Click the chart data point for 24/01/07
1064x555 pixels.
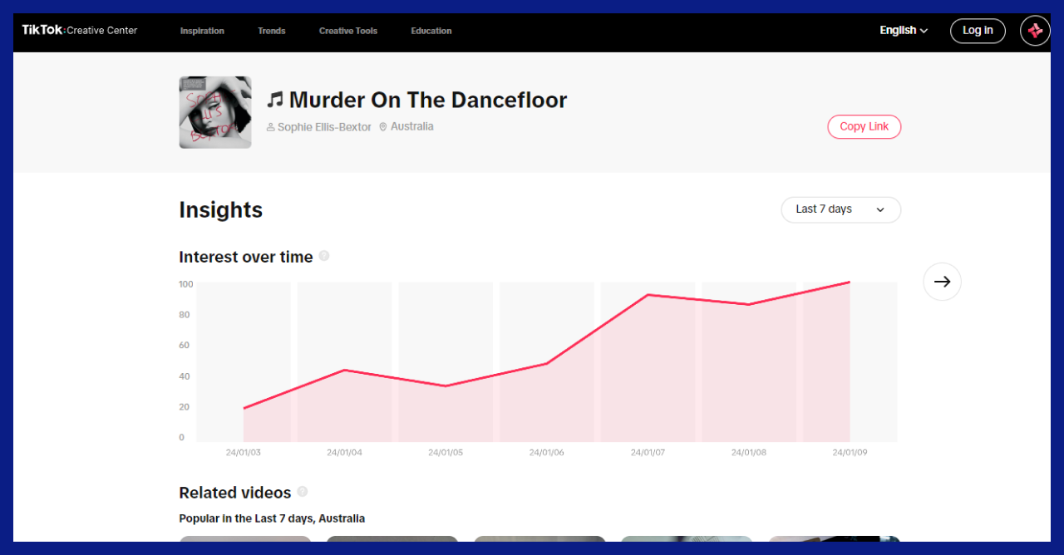[x=648, y=295]
